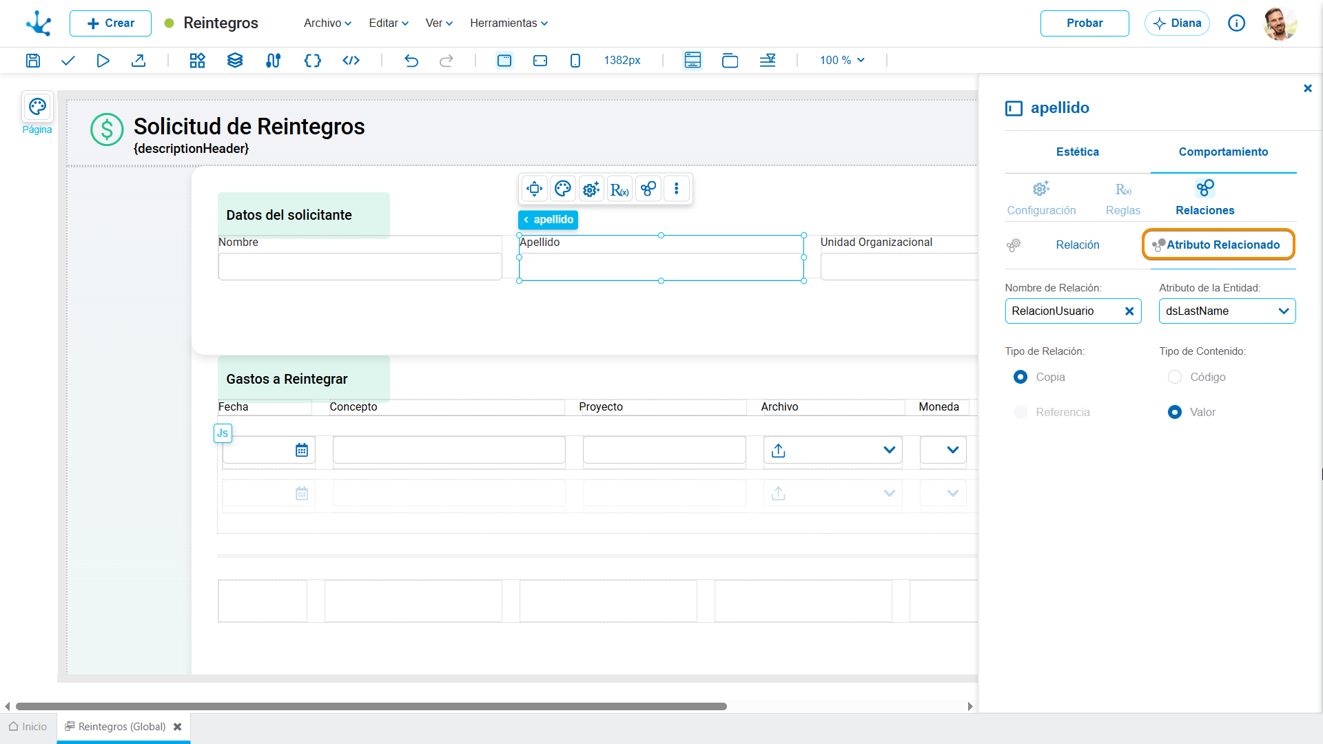This screenshot has width=1323, height=744.
Task: Switch to the Estética tab
Action: coord(1078,152)
